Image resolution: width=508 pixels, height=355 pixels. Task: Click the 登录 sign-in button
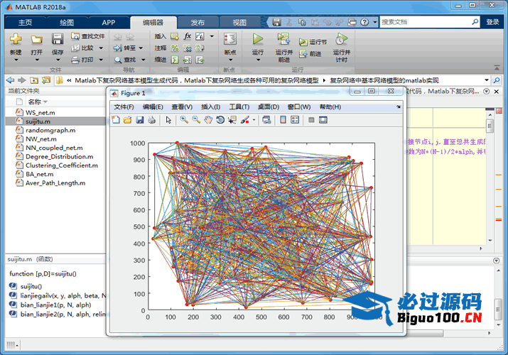tap(492, 22)
